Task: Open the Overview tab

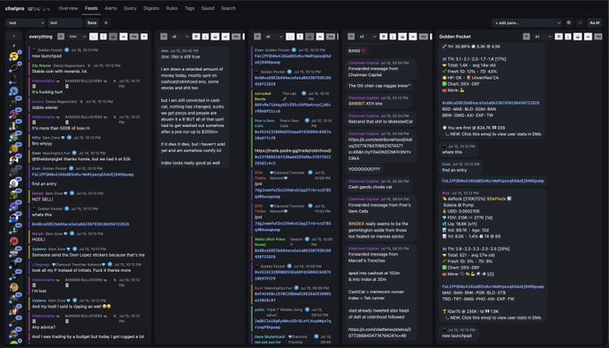Action: pyautogui.click(x=68, y=8)
